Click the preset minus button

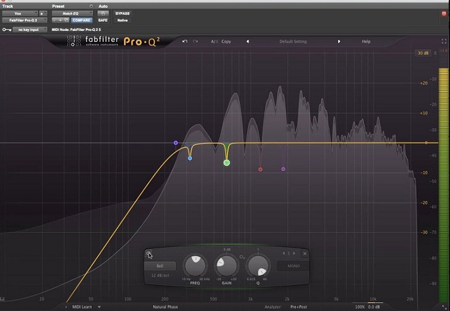click(x=54, y=20)
